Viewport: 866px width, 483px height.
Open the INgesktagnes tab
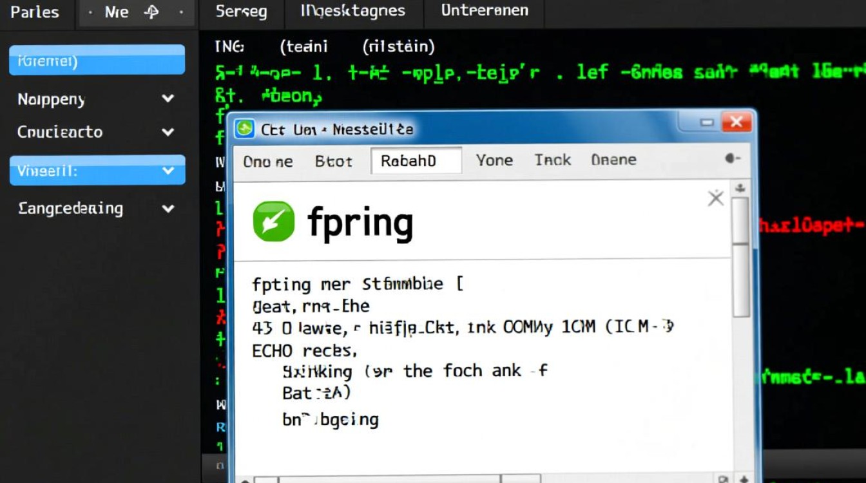coord(353,11)
